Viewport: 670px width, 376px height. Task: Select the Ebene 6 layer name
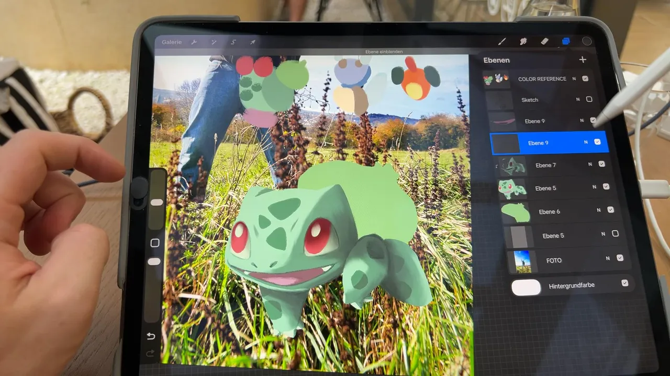click(550, 211)
